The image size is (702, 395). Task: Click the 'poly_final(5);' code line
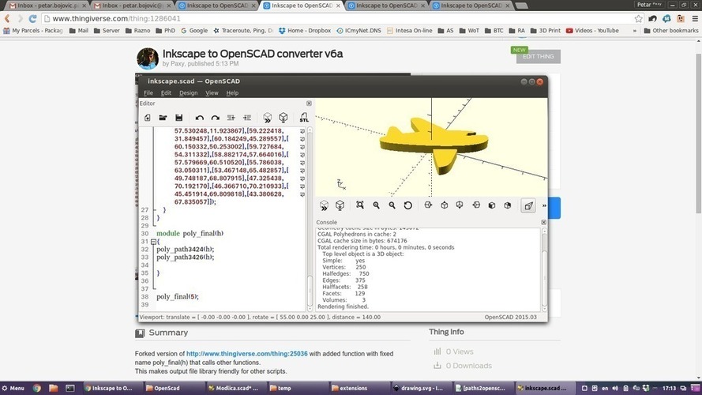(178, 296)
